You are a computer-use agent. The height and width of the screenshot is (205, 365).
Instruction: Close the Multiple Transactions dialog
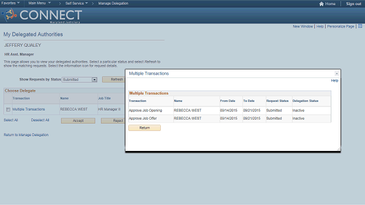coord(336,73)
